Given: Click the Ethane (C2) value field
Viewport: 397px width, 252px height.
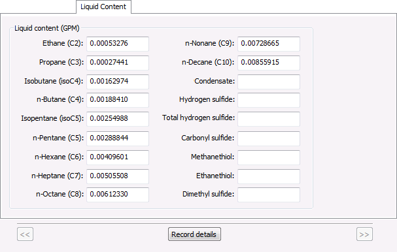Looking at the screenshot, I should pos(118,44).
